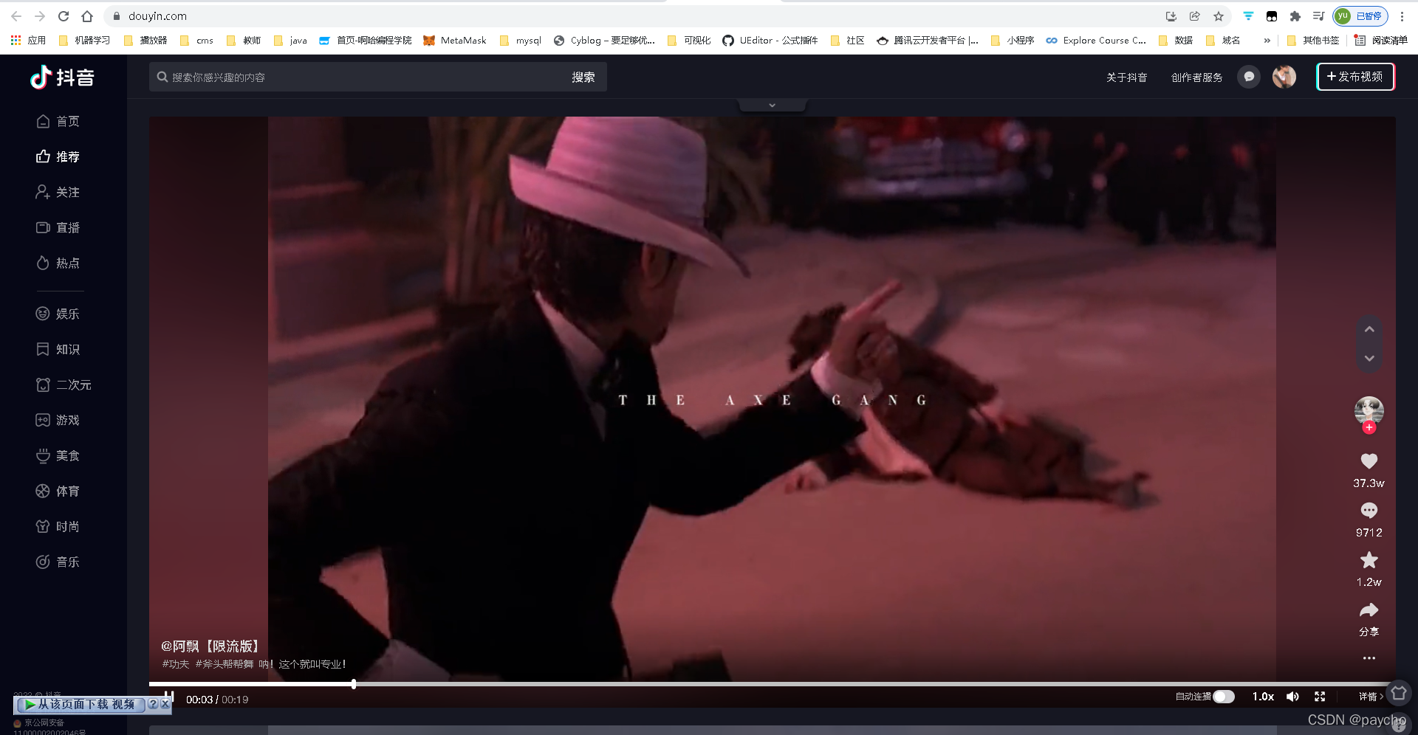Share the video with 分享 arrow

click(x=1369, y=610)
